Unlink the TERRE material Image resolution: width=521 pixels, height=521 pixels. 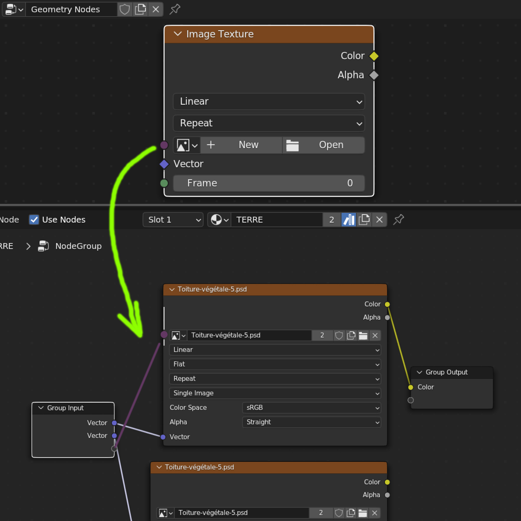(379, 220)
